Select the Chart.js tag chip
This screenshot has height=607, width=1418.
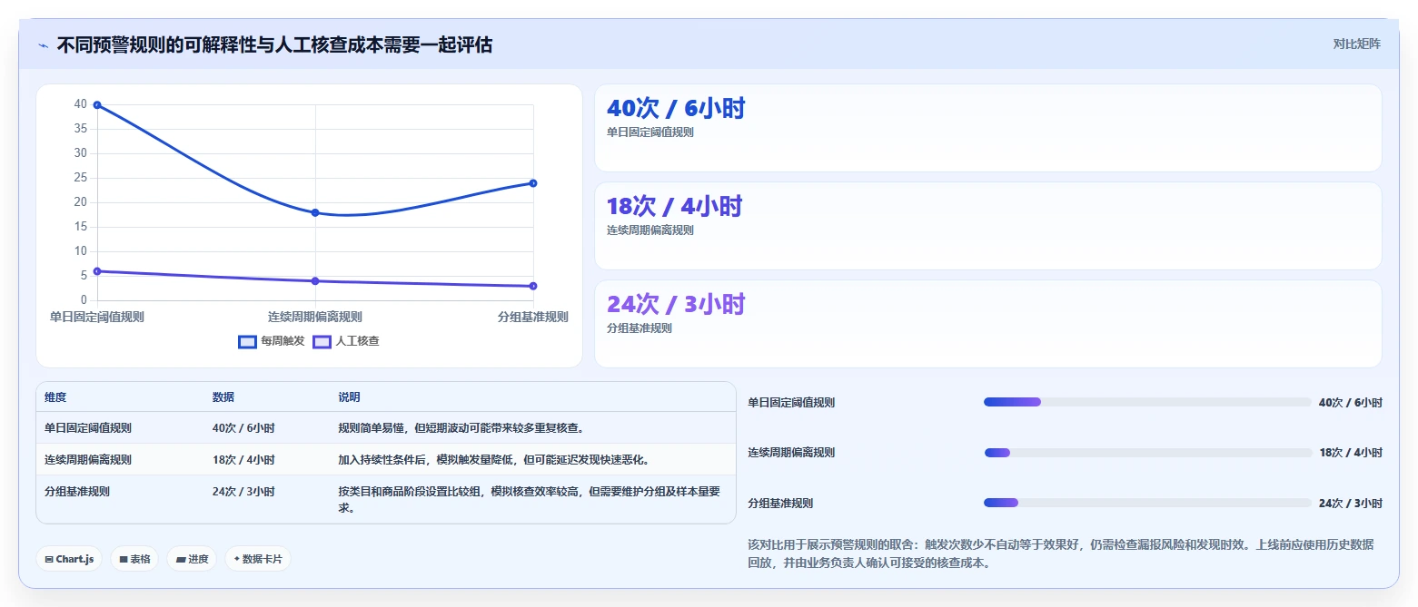tap(69, 559)
